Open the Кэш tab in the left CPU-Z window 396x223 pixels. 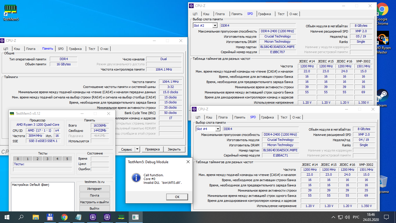point(17,49)
